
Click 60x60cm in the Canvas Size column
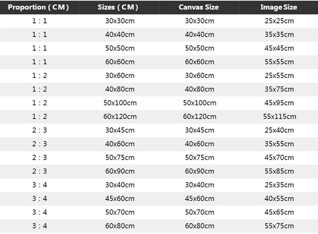[x=199, y=62]
